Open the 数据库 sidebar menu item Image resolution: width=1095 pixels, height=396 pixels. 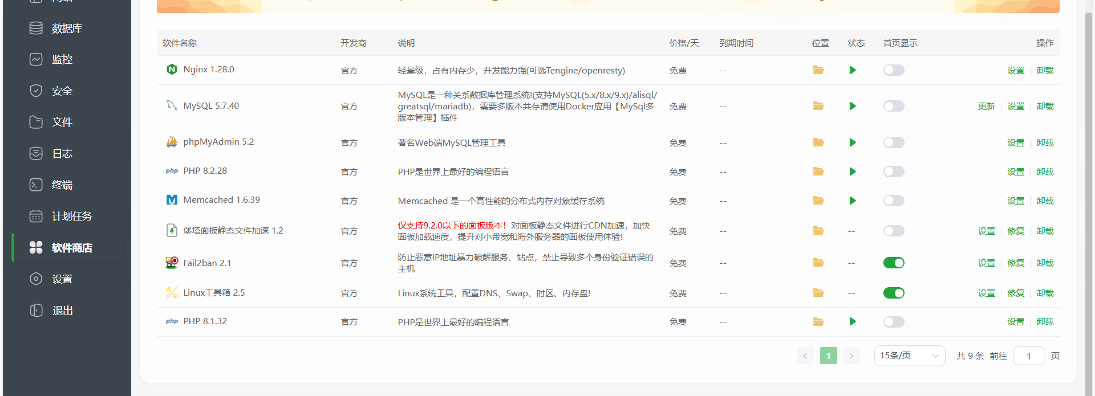coord(68,28)
